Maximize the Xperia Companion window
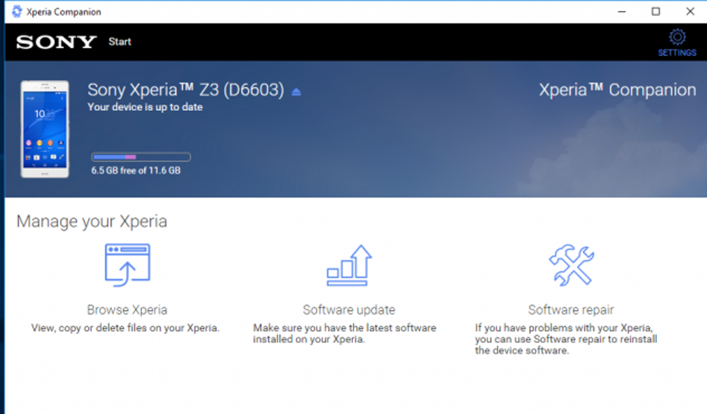The height and width of the screenshot is (414, 707). click(x=655, y=12)
